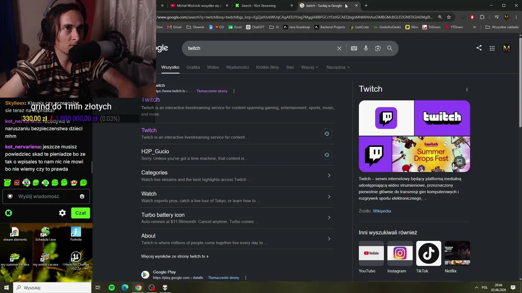Open chat settings gear
The height and width of the screenshot is (293, 522).
tap(62, 213)
